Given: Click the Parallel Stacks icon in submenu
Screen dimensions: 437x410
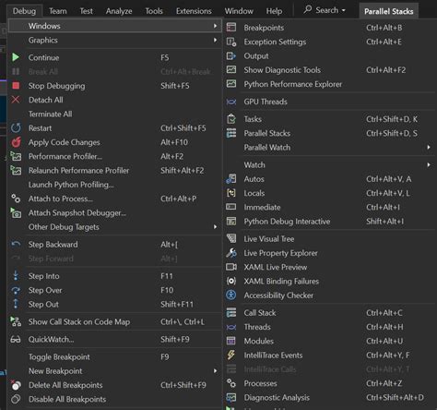Looking at the screenshot, I should (231, 133).
